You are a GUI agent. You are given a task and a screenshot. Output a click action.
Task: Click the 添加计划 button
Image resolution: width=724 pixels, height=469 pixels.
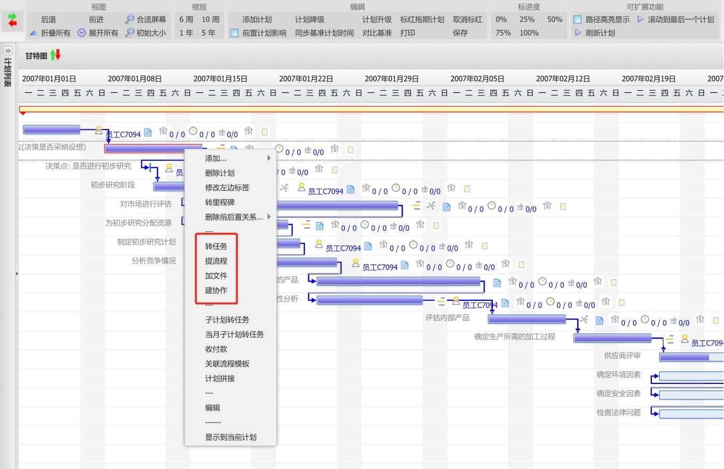[257, 19]
